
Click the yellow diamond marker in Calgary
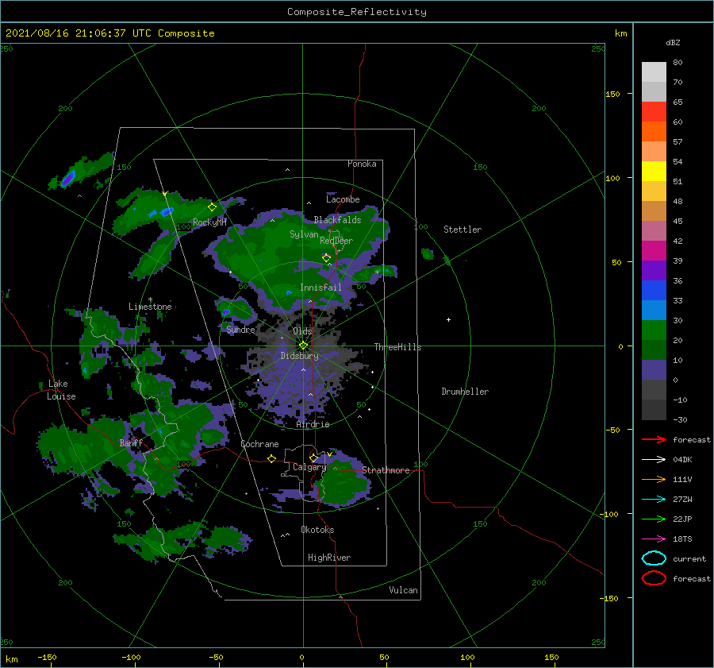click(313, 458)
